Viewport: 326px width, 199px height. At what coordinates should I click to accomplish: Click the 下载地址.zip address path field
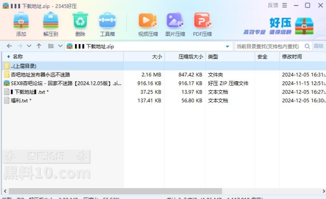pyautogui.click(x=149, y=46)
